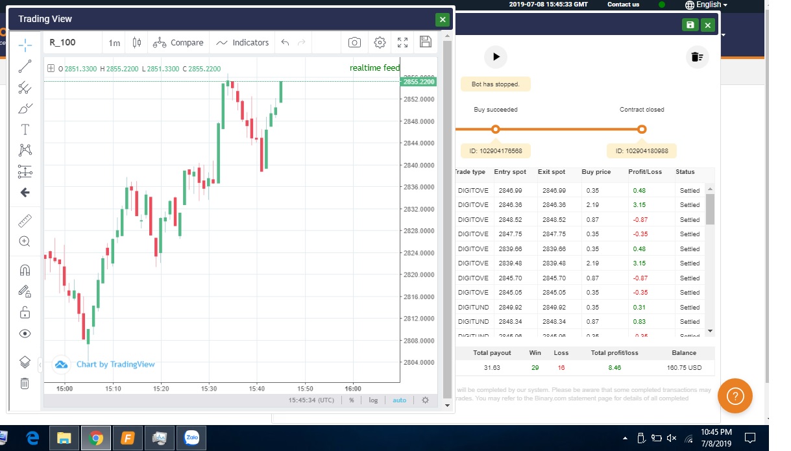Toggle auto scale on the chart
The height and width of the screenshot is (451, 791).
399,400
